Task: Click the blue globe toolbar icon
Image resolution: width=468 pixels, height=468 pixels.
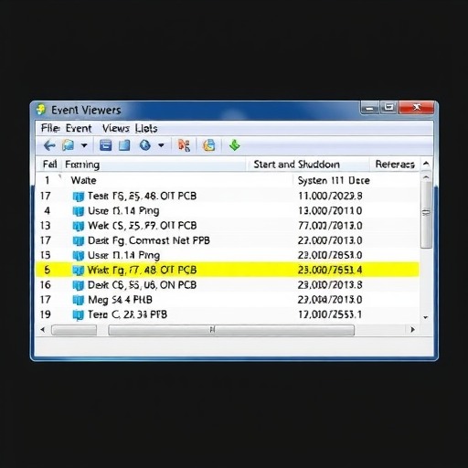Action: [145, 145]
